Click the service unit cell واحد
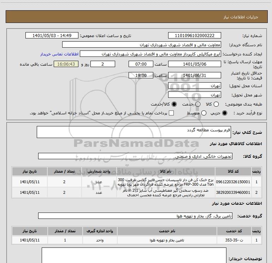Image resolution: width=272 pixels, height=263 pixels. coord(100,240)
